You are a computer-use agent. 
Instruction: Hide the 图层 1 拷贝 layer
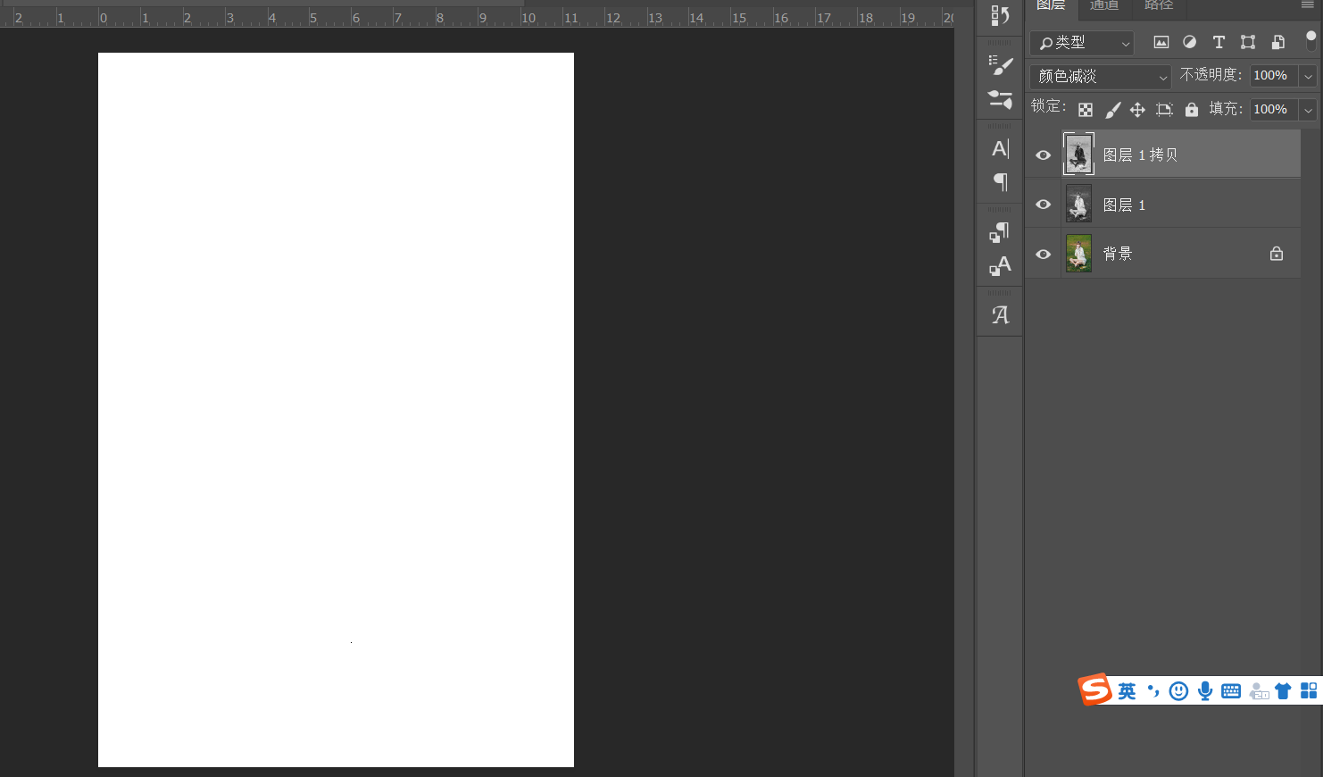click(x=1043, y=155)
